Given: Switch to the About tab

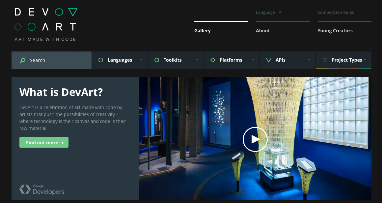Looking at the screenshot, I should tap(263, 30).
